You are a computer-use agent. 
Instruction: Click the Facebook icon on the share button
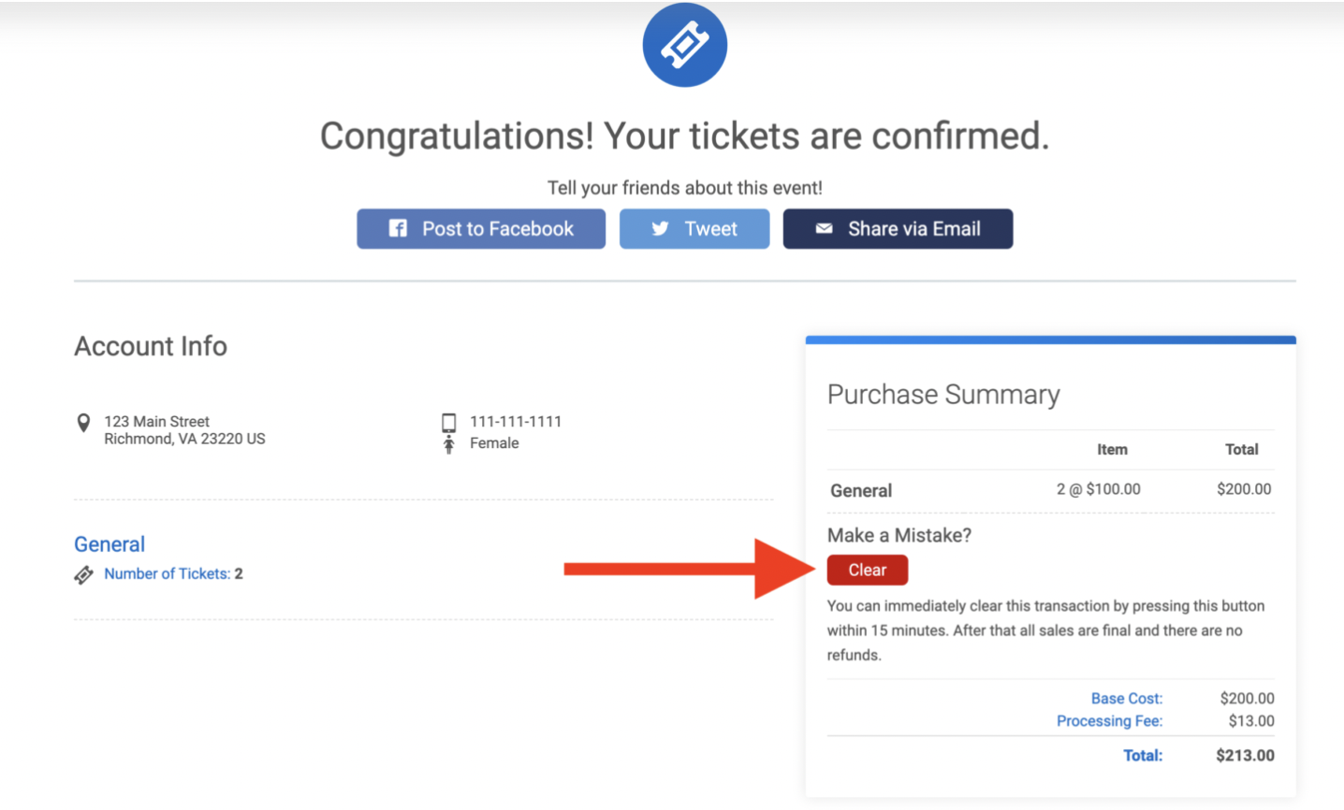pos(397,227)
